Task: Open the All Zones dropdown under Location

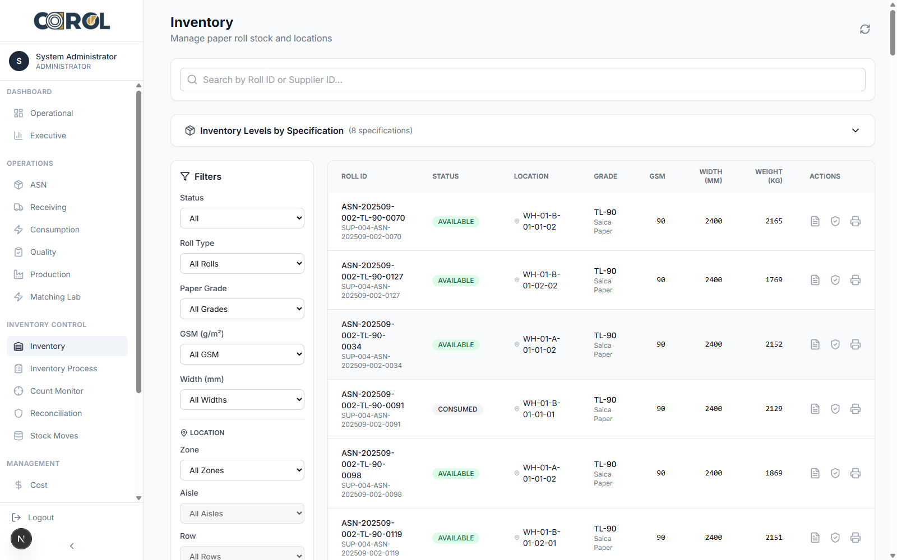Action: 242,470
